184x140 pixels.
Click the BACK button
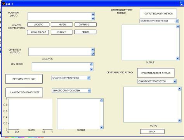pyautogui.click(x=152, y=131)
